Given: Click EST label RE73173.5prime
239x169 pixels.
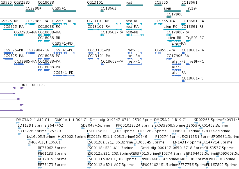Looking at the screenshot, I should (x=52, y=165).
